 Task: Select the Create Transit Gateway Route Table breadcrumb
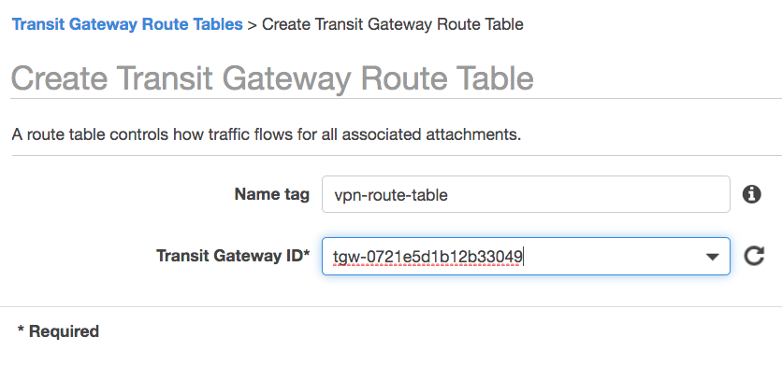point(393,24)
